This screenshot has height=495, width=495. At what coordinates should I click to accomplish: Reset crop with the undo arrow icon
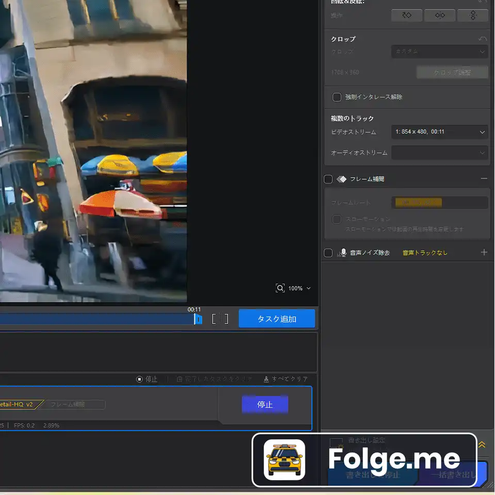(x=483, y=39)
